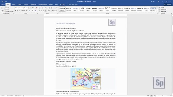The width and height of the screenshot is (173, 97).
Task: Switch to Diseño tab
Action: 19,5
